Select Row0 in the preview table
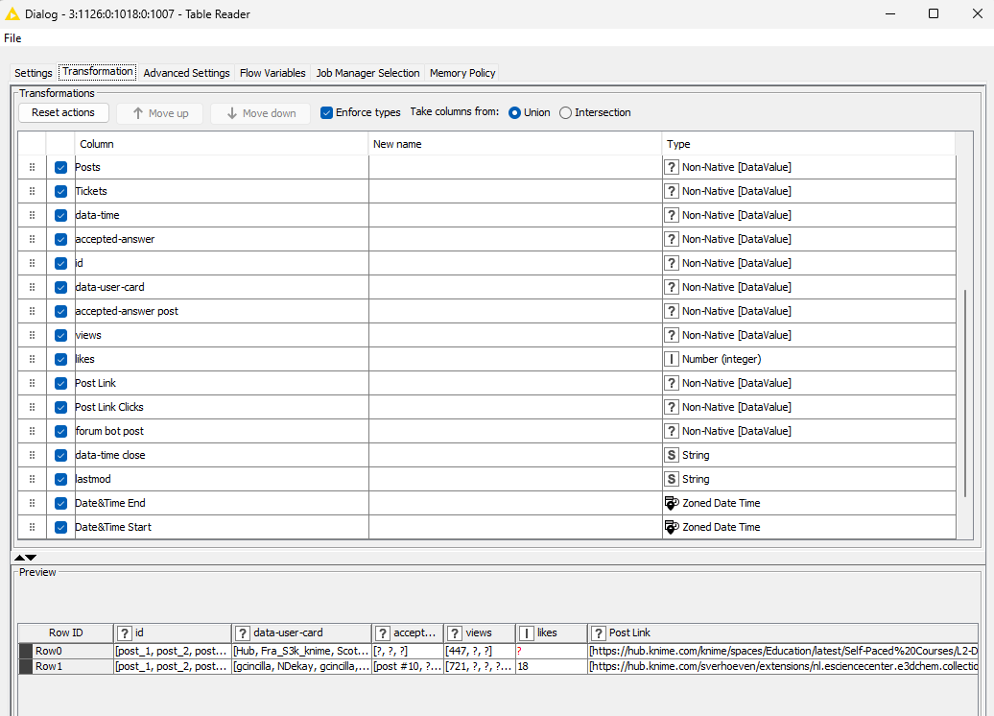994x716 pixels. [498, 651]
